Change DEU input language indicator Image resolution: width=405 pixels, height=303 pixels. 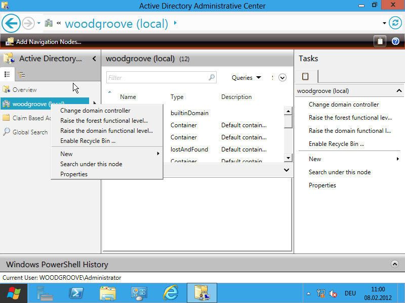(x=350, y=293)
